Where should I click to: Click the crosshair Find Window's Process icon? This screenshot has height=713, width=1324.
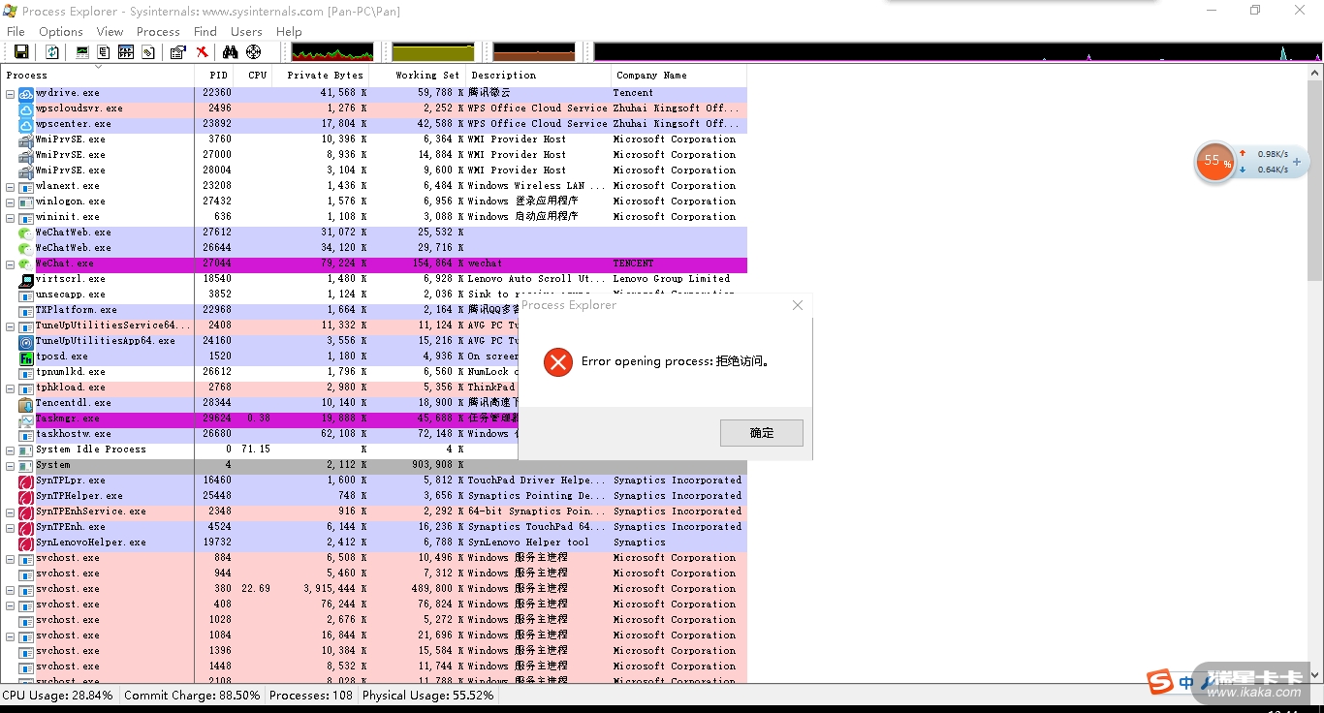[254, 52]
